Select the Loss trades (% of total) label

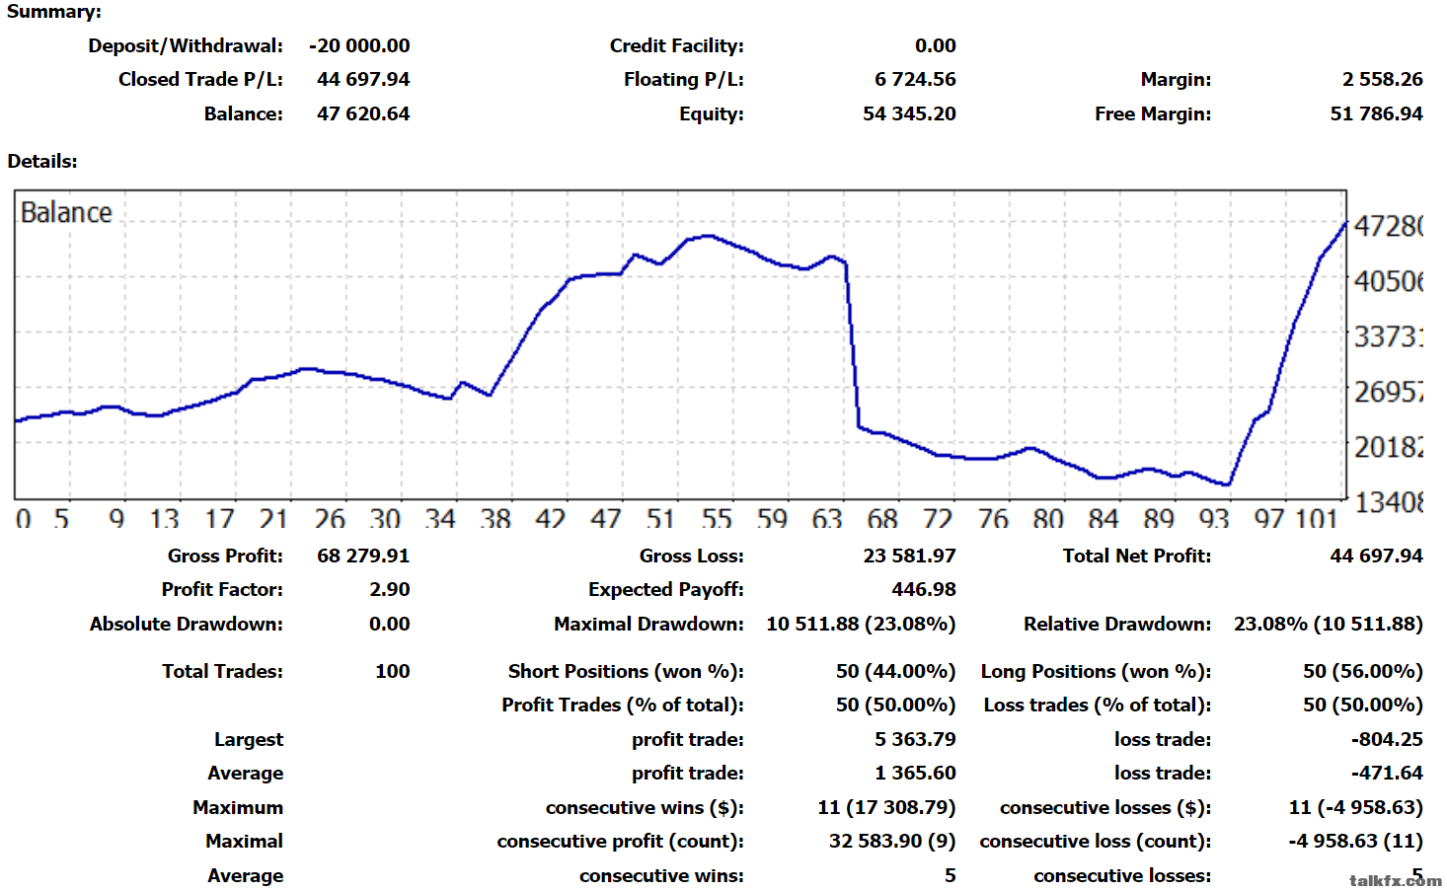[x=1098, y=705]
